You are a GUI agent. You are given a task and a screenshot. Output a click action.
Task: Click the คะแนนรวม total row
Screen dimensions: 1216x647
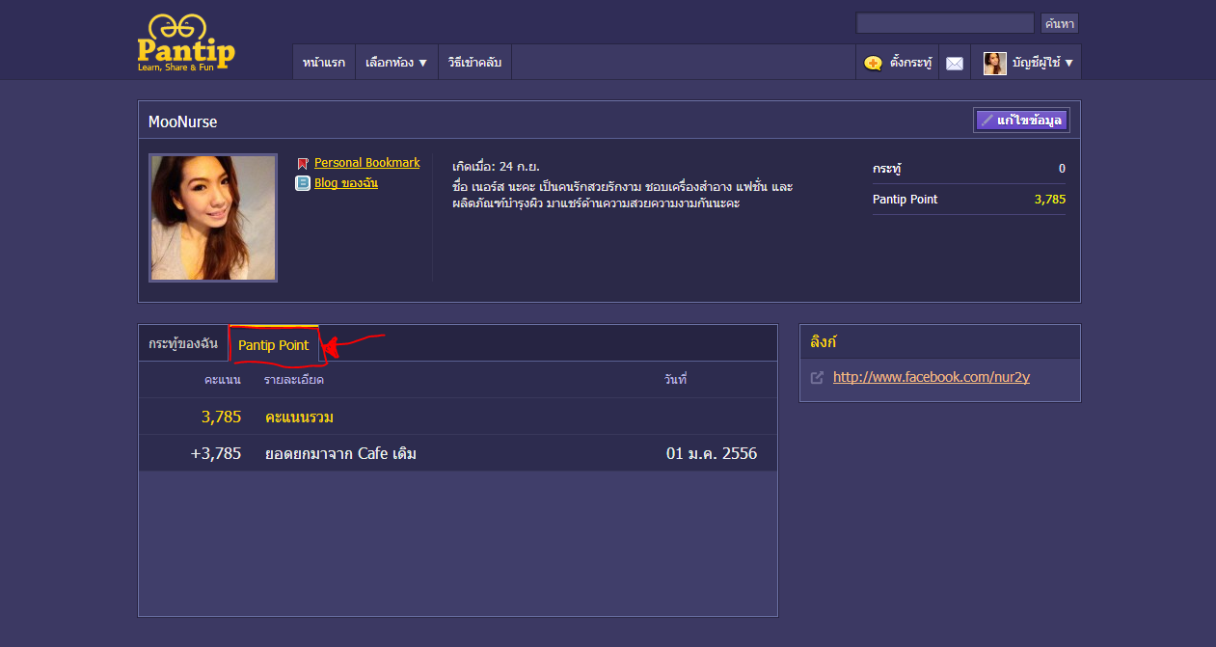458,417
